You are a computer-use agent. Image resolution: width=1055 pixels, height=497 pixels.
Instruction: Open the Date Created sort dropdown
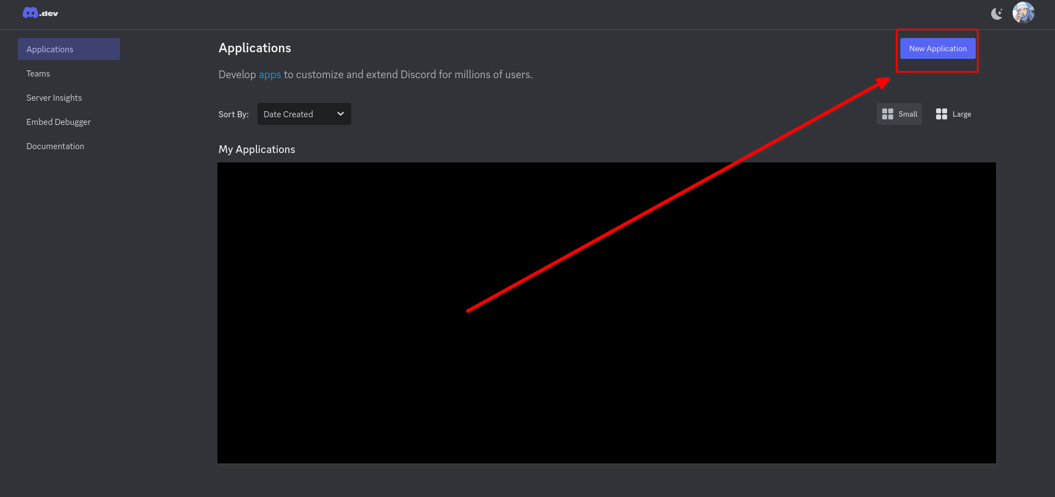303,114
